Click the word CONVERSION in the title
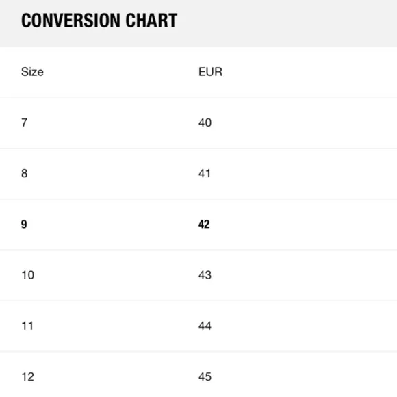This screenshot has height=397, width=397. 71,21
